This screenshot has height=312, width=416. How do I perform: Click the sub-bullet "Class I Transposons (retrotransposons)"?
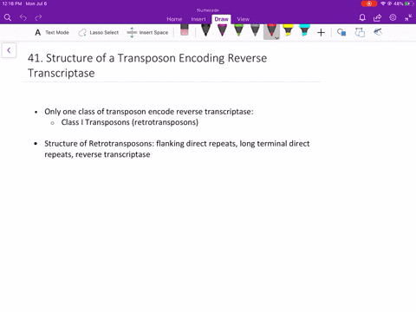(130, 122)
